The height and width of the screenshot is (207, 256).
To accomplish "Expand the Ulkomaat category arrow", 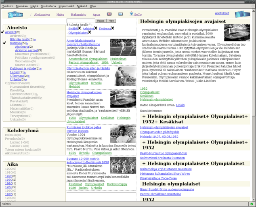I will pyautogui.click(x=29, y=76).
